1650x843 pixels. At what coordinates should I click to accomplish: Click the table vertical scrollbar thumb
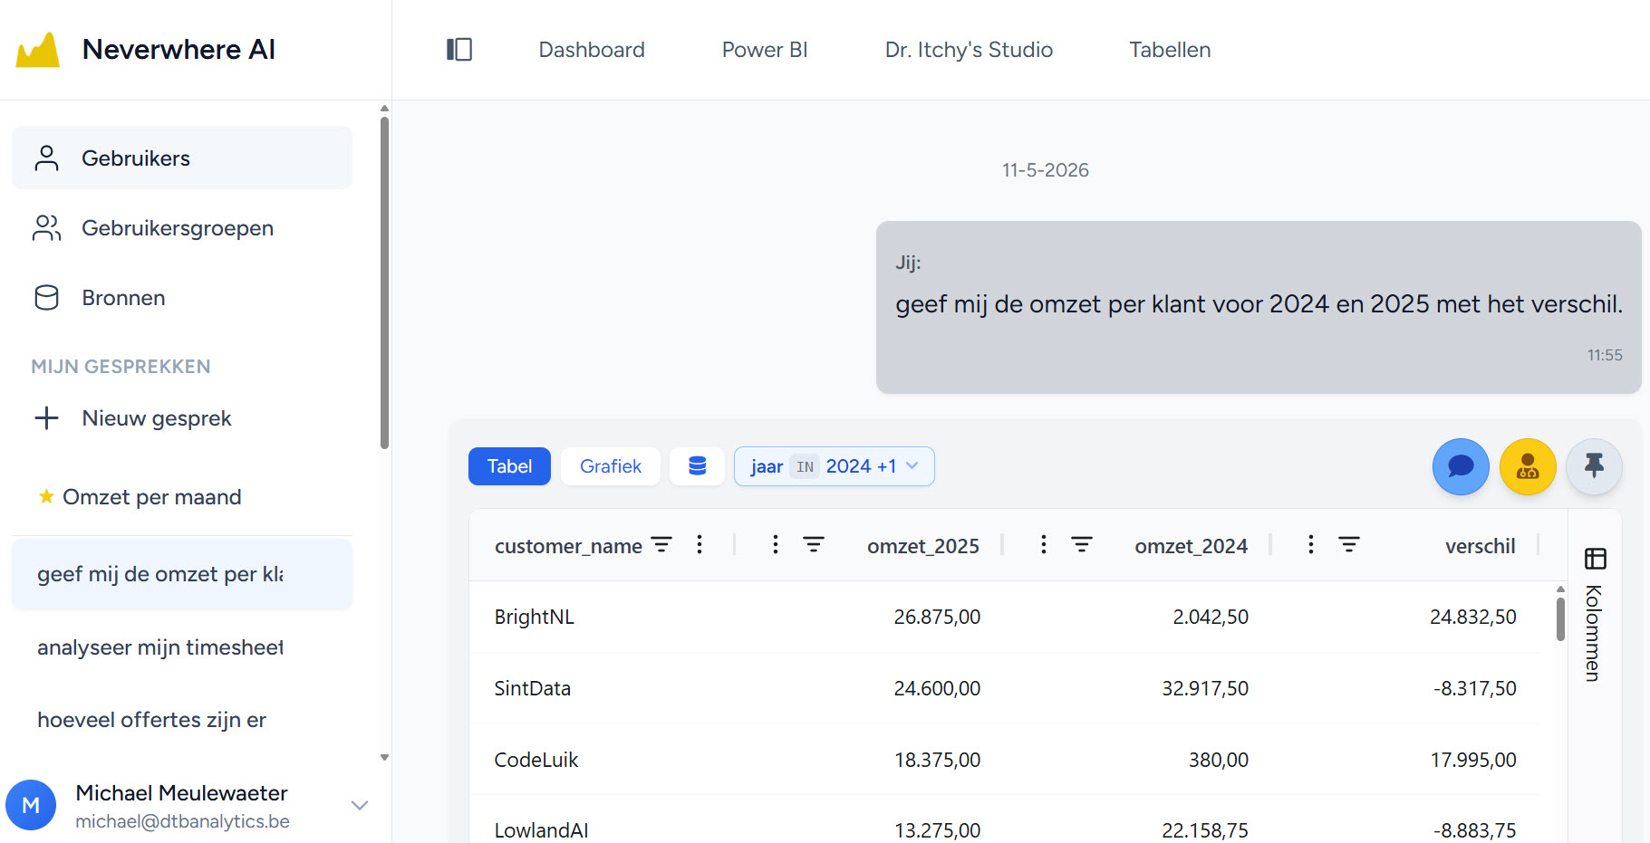click(x=1560, y=619)
